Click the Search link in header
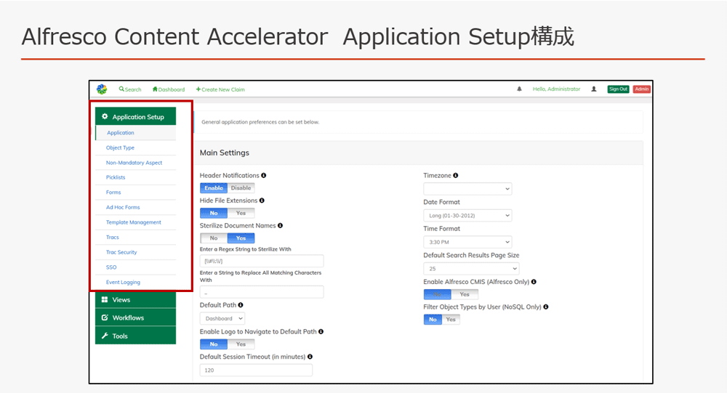The width and height of the screenshot is (727, 393). [x=130, y=89]
